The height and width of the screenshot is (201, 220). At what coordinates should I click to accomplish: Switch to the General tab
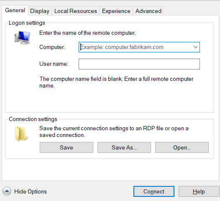pos(15,10)
